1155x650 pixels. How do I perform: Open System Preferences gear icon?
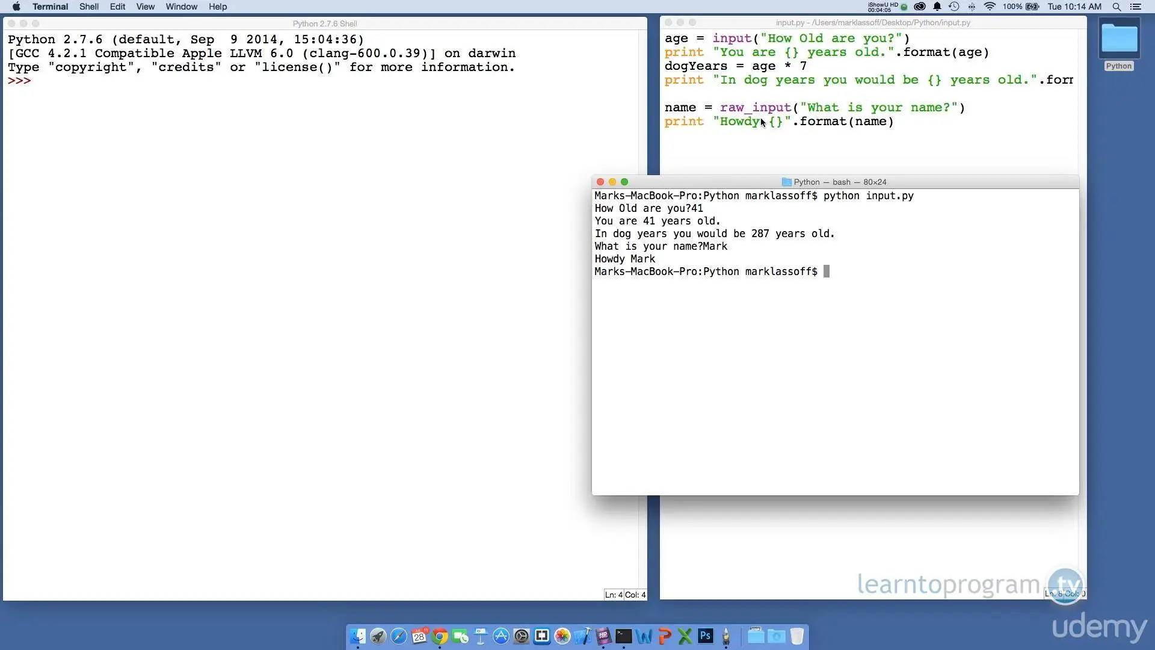click(522, 636)
